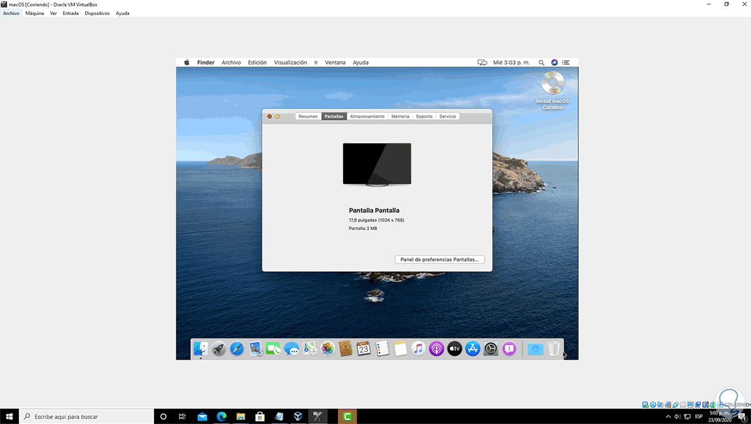Open Windows notification center icon
The image size is (751, 424).
click(742, 416)
